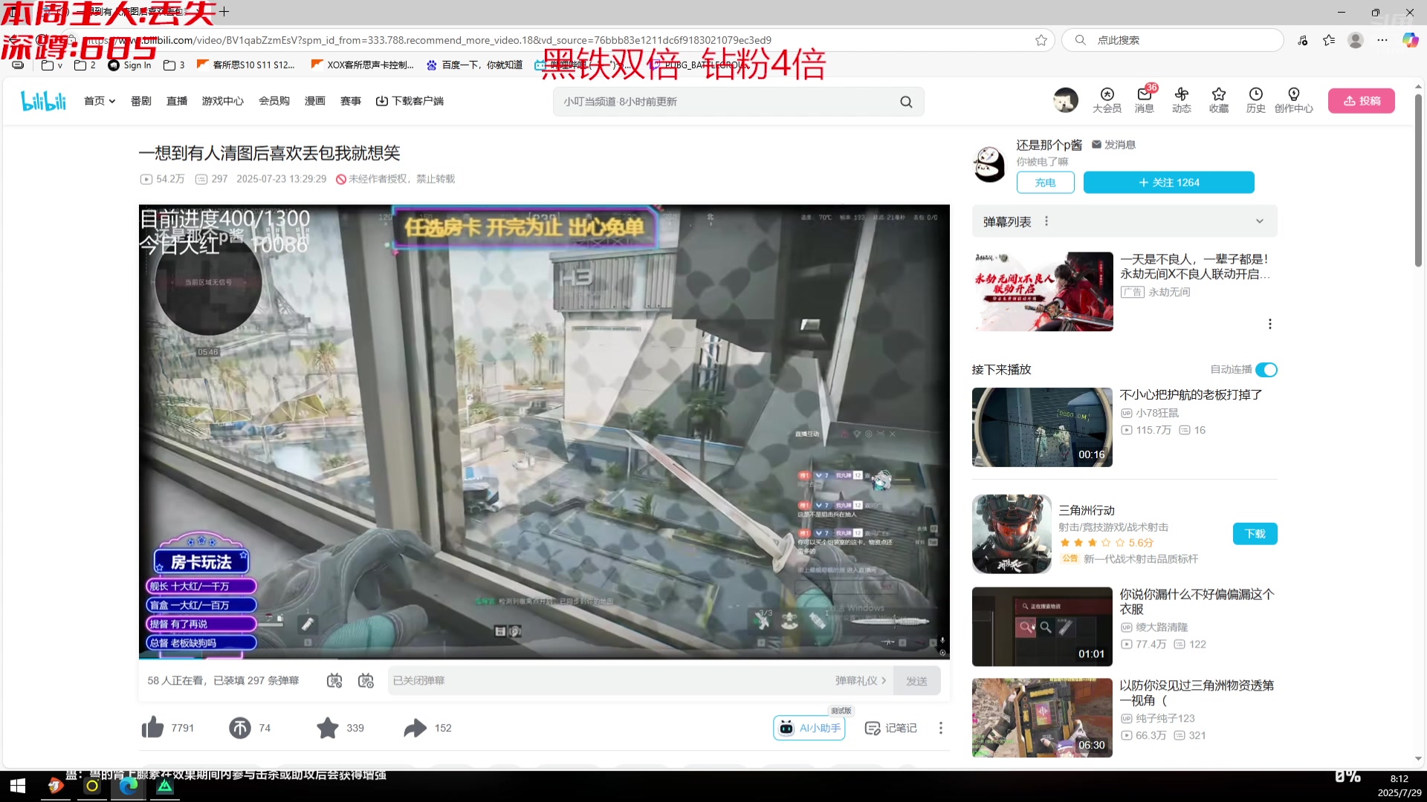Image resolution: width=1427 pixels, height=802 pixels.
Task: Click the Copilot icon in browser toolbar
Action: [1410, 40]
